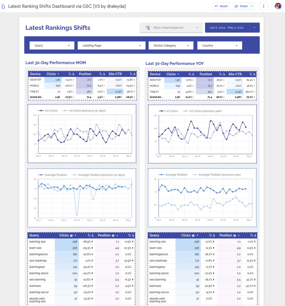Image resolution: width=285 pixels, height=306 pixels.
Task: Click the info badge 1 beside Clicks in YOY query table
Action: (x=193, y=236)
